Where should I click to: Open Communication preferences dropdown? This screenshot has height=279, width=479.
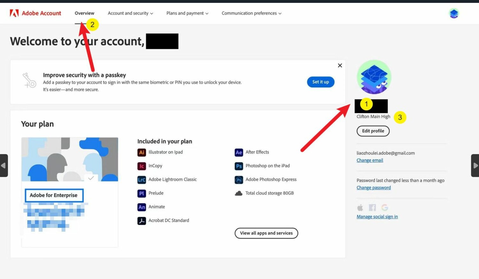(251, 13)
